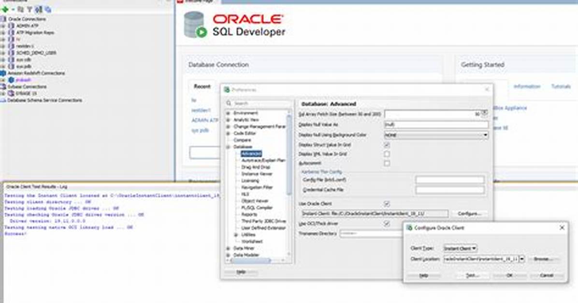Toggle Display Struct Value In Grid checkbox
Viewport: 578px width, 303px height.
click(x=387, y=145)
